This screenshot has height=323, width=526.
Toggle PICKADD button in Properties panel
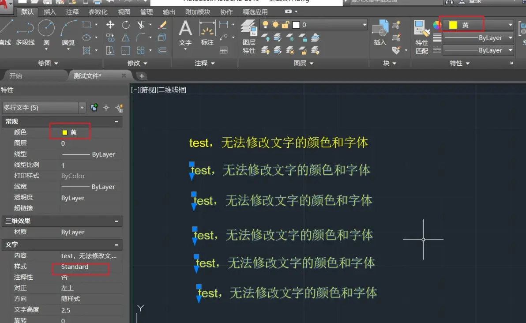click(x=94, y=108)
